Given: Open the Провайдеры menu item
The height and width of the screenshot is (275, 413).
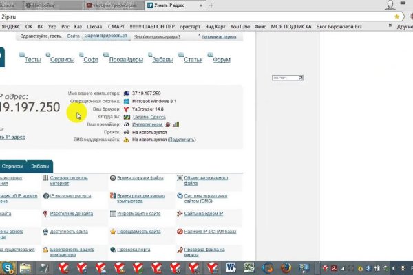Looking at the screenshot, I should [126, 60].
